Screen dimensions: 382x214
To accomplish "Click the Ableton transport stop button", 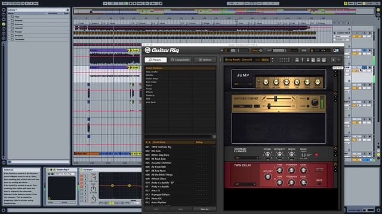I will pos(130,4).
